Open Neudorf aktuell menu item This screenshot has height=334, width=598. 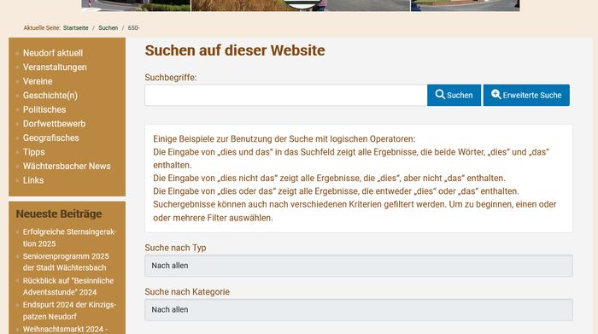53,53
